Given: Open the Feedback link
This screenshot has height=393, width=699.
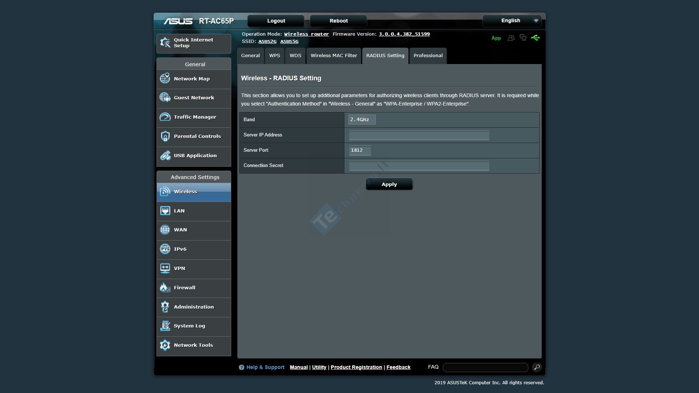Looking at the screenshot, I should coord(398,368).
